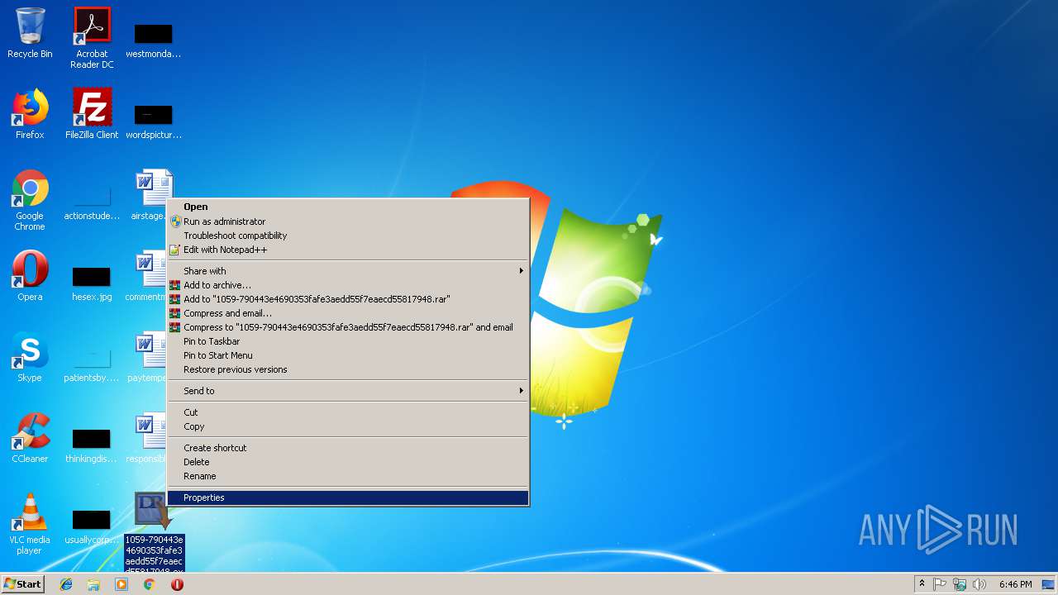The height and width of the screenshot is (595, 1058).
Task: Select Copy from the context menu
Action: pyautogui.click(x=348, y=426)
